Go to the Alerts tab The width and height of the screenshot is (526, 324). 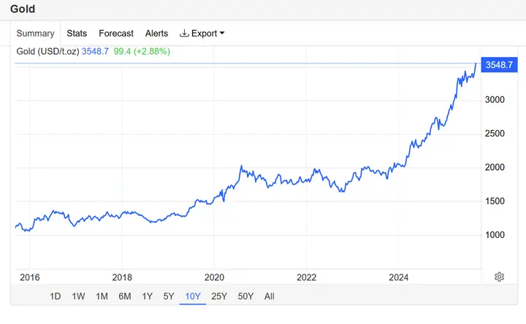(156, 34)
